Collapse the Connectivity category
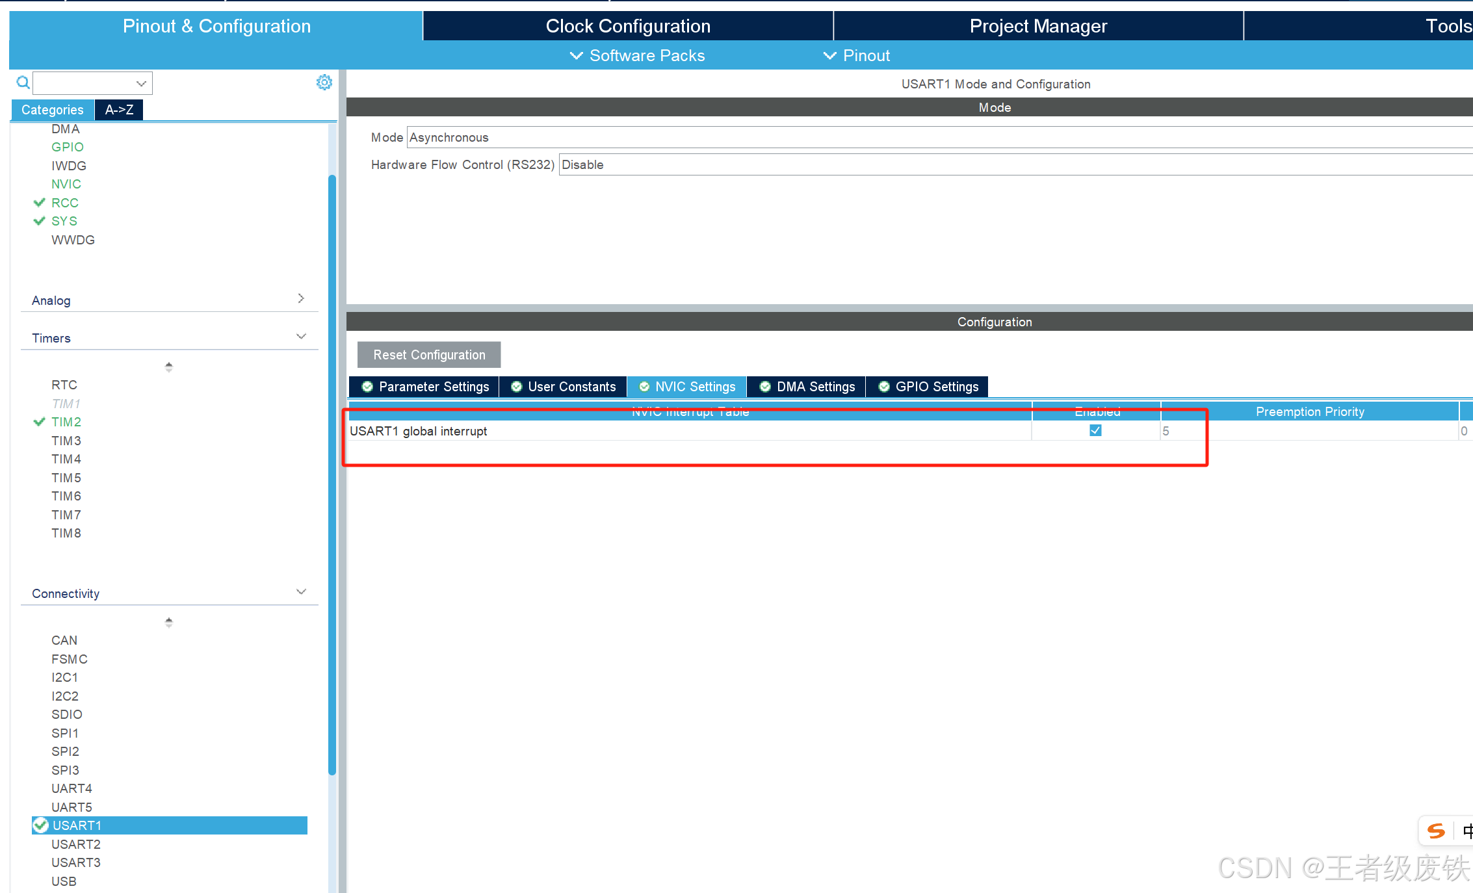The width and height of the screenshot is (1473, 893). point(301,591)
